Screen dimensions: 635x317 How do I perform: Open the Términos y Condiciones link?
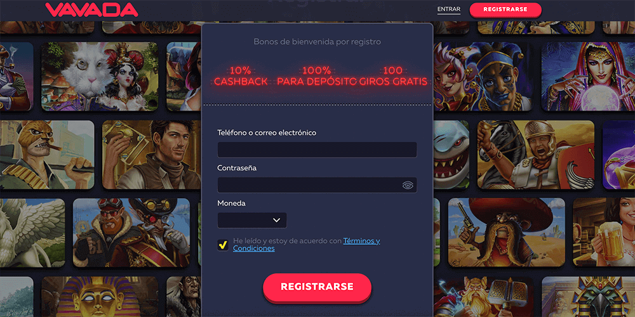[x=306, y=245]
